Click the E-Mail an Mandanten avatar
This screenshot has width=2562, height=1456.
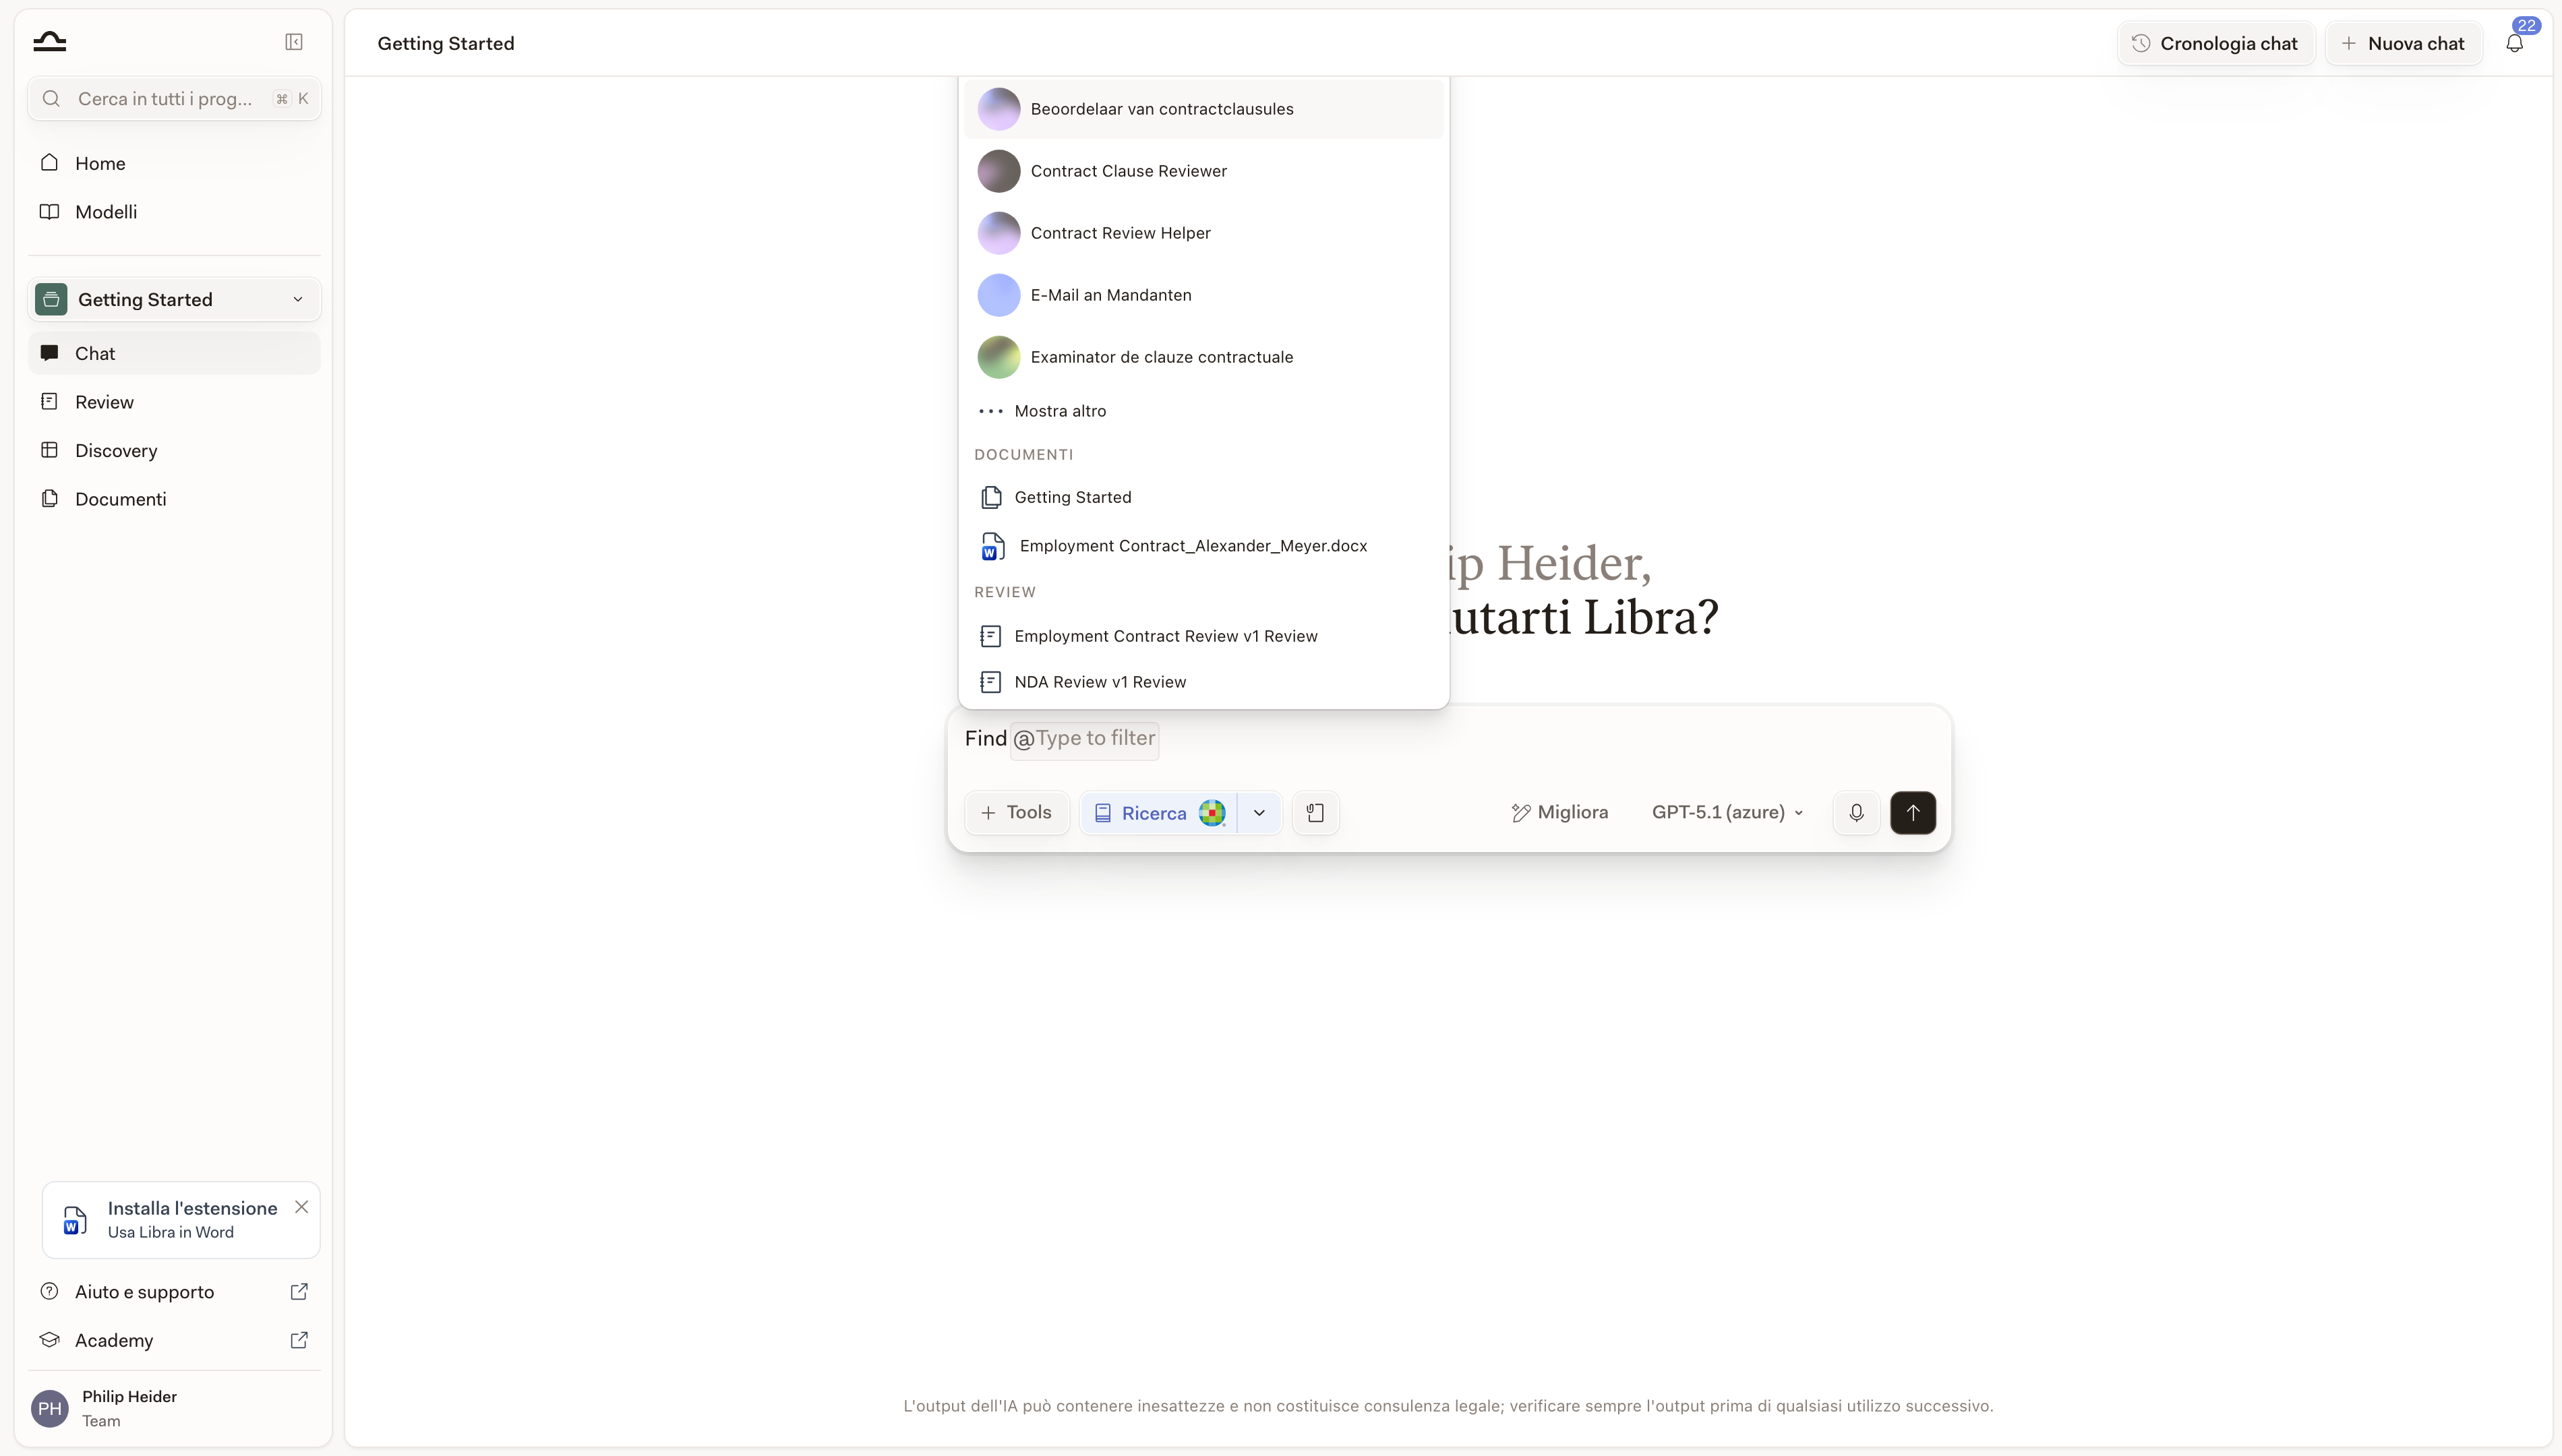pos(998,295)
